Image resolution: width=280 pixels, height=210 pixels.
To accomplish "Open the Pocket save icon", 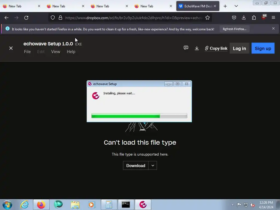I will tap(234, 17).
